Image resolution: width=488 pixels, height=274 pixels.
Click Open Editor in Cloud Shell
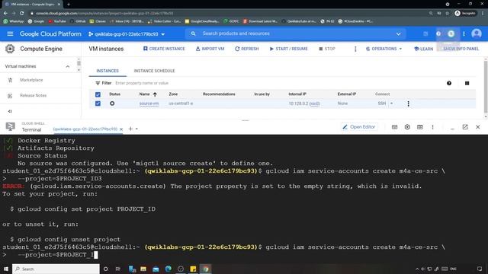click(359, 127)
